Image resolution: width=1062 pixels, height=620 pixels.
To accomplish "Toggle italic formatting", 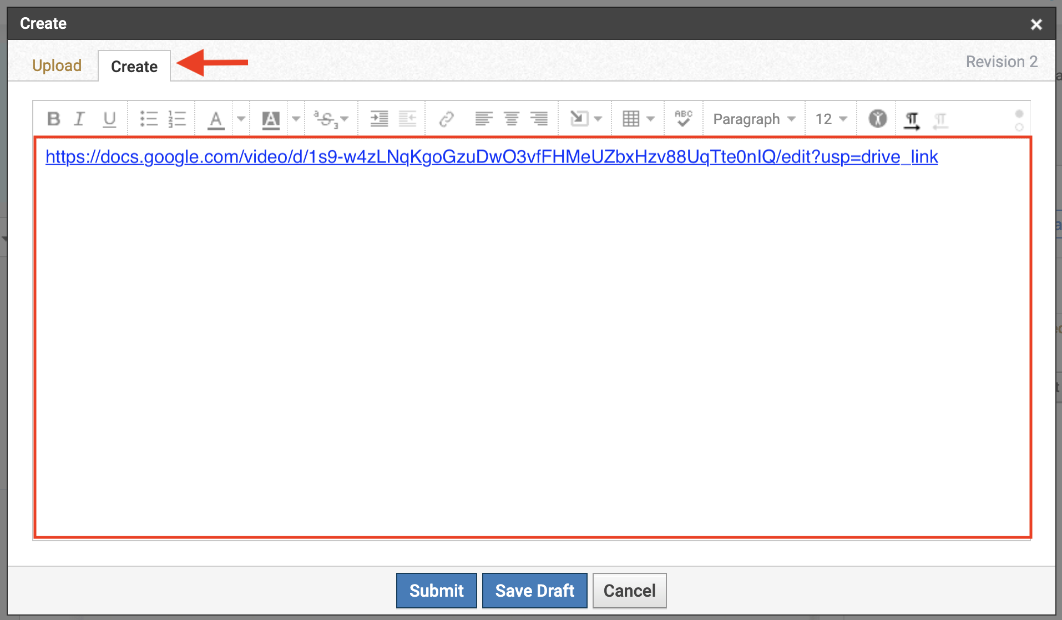I will click(x=80, y=119).
